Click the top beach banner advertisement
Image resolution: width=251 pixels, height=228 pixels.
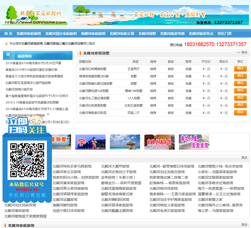click(x=161, y=15)
